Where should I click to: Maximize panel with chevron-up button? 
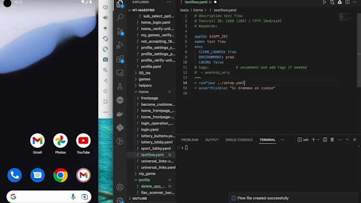point(347,139)
